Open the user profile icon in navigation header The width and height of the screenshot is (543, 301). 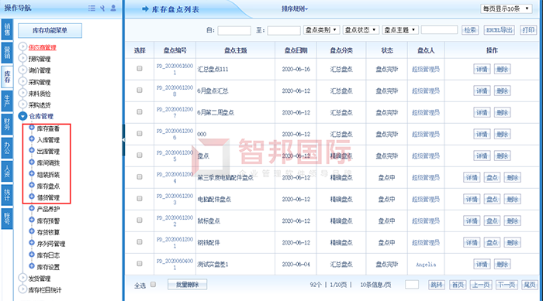(x=113, y=8)
